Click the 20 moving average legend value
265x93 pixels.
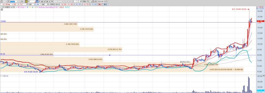[30, 7]
